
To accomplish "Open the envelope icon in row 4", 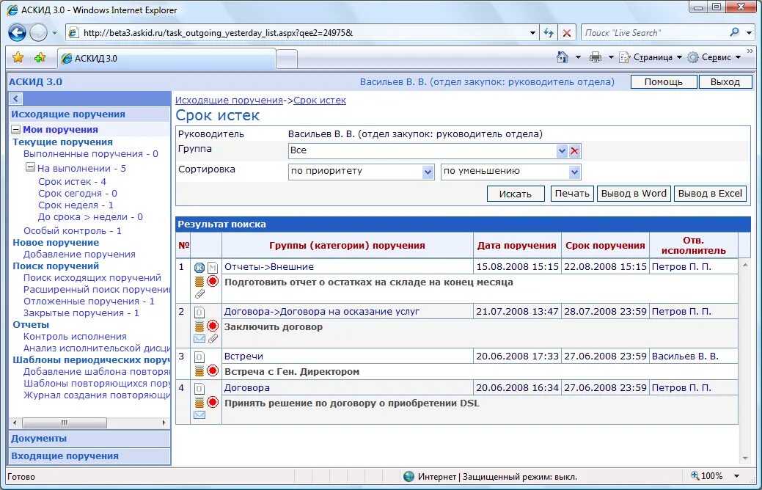I will 199,414.
